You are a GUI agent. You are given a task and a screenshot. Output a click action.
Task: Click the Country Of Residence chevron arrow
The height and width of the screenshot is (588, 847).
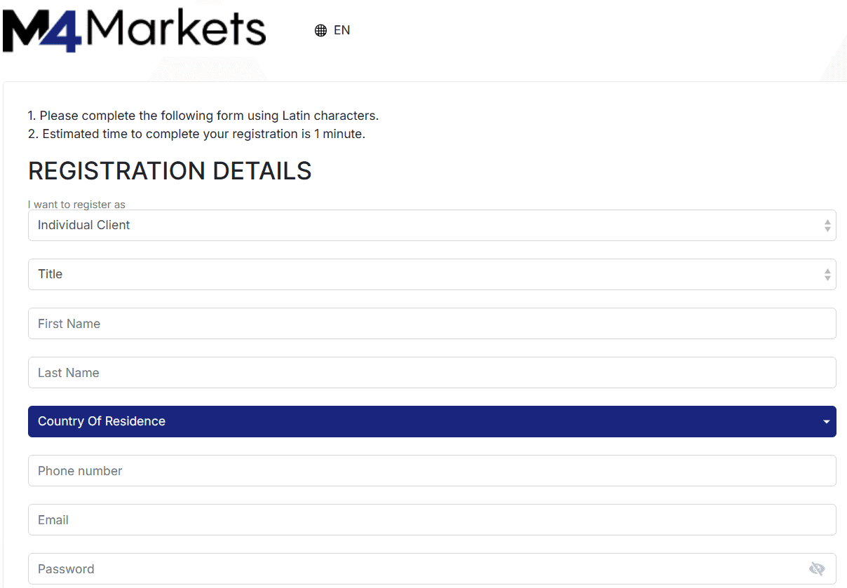coord(825,421)
